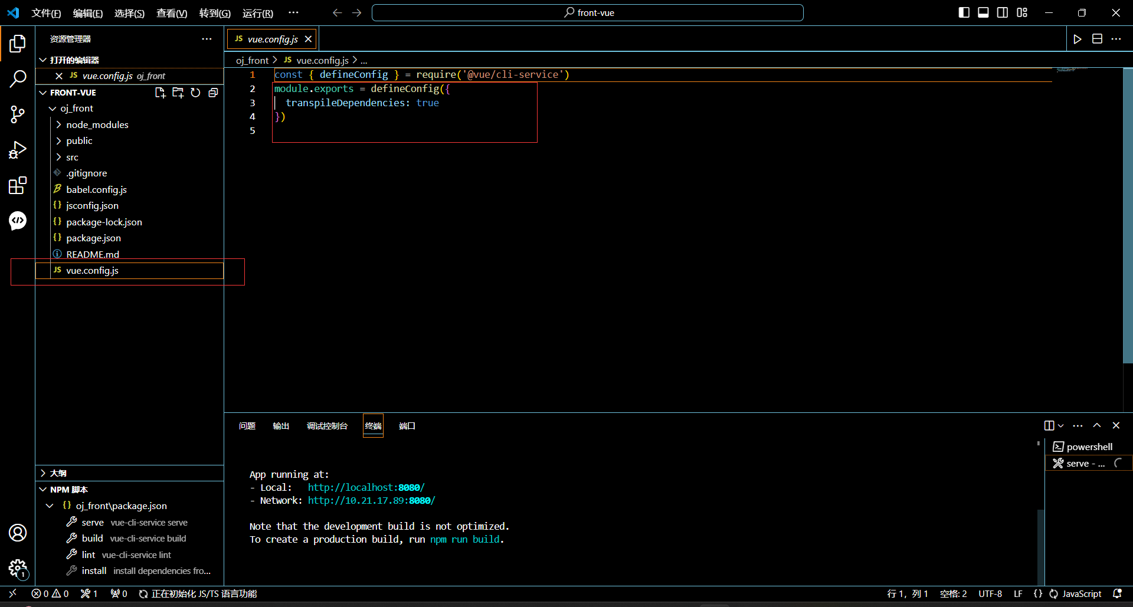Split the terminal panel
Viewport: 1133px width, 607px height.
(1049, 425)
